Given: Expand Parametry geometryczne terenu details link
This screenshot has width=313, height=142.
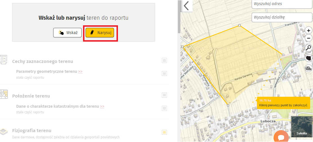Looking at the screenshot, I should coord(80,72).
